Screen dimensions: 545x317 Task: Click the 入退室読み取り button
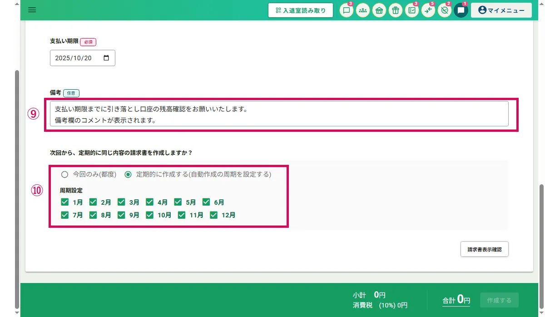[x=301, y=10]
